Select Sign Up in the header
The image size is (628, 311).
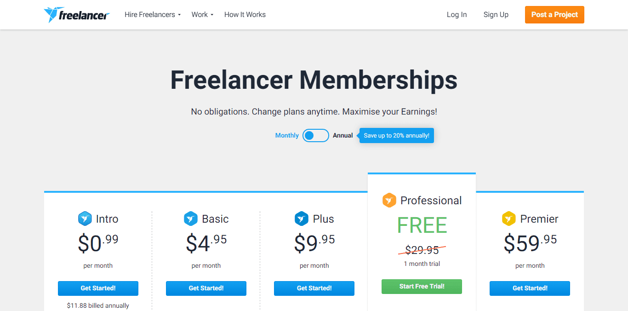496,14
